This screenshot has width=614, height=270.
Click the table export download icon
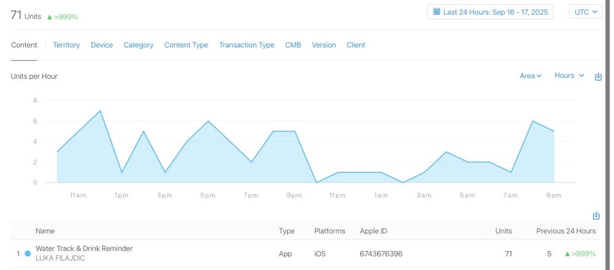pyautogui.click(x=596, y=216)
